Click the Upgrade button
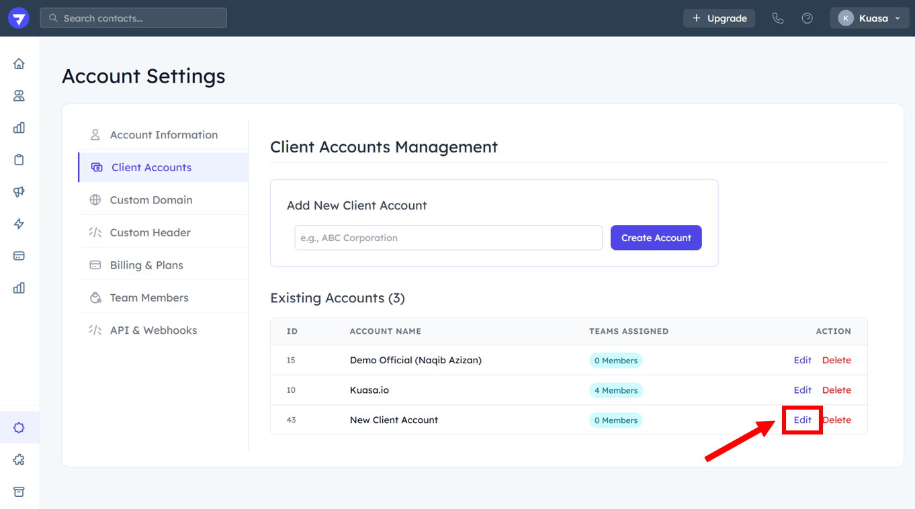This screenshot has height=509, width=915. coord(719,18)
